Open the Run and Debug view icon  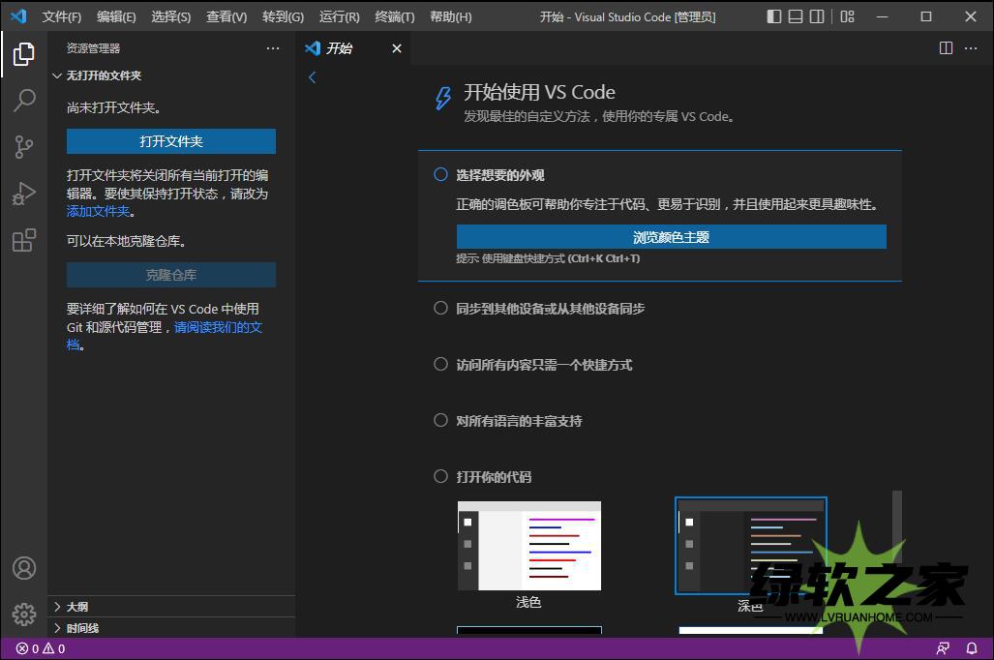coord(24,194)
